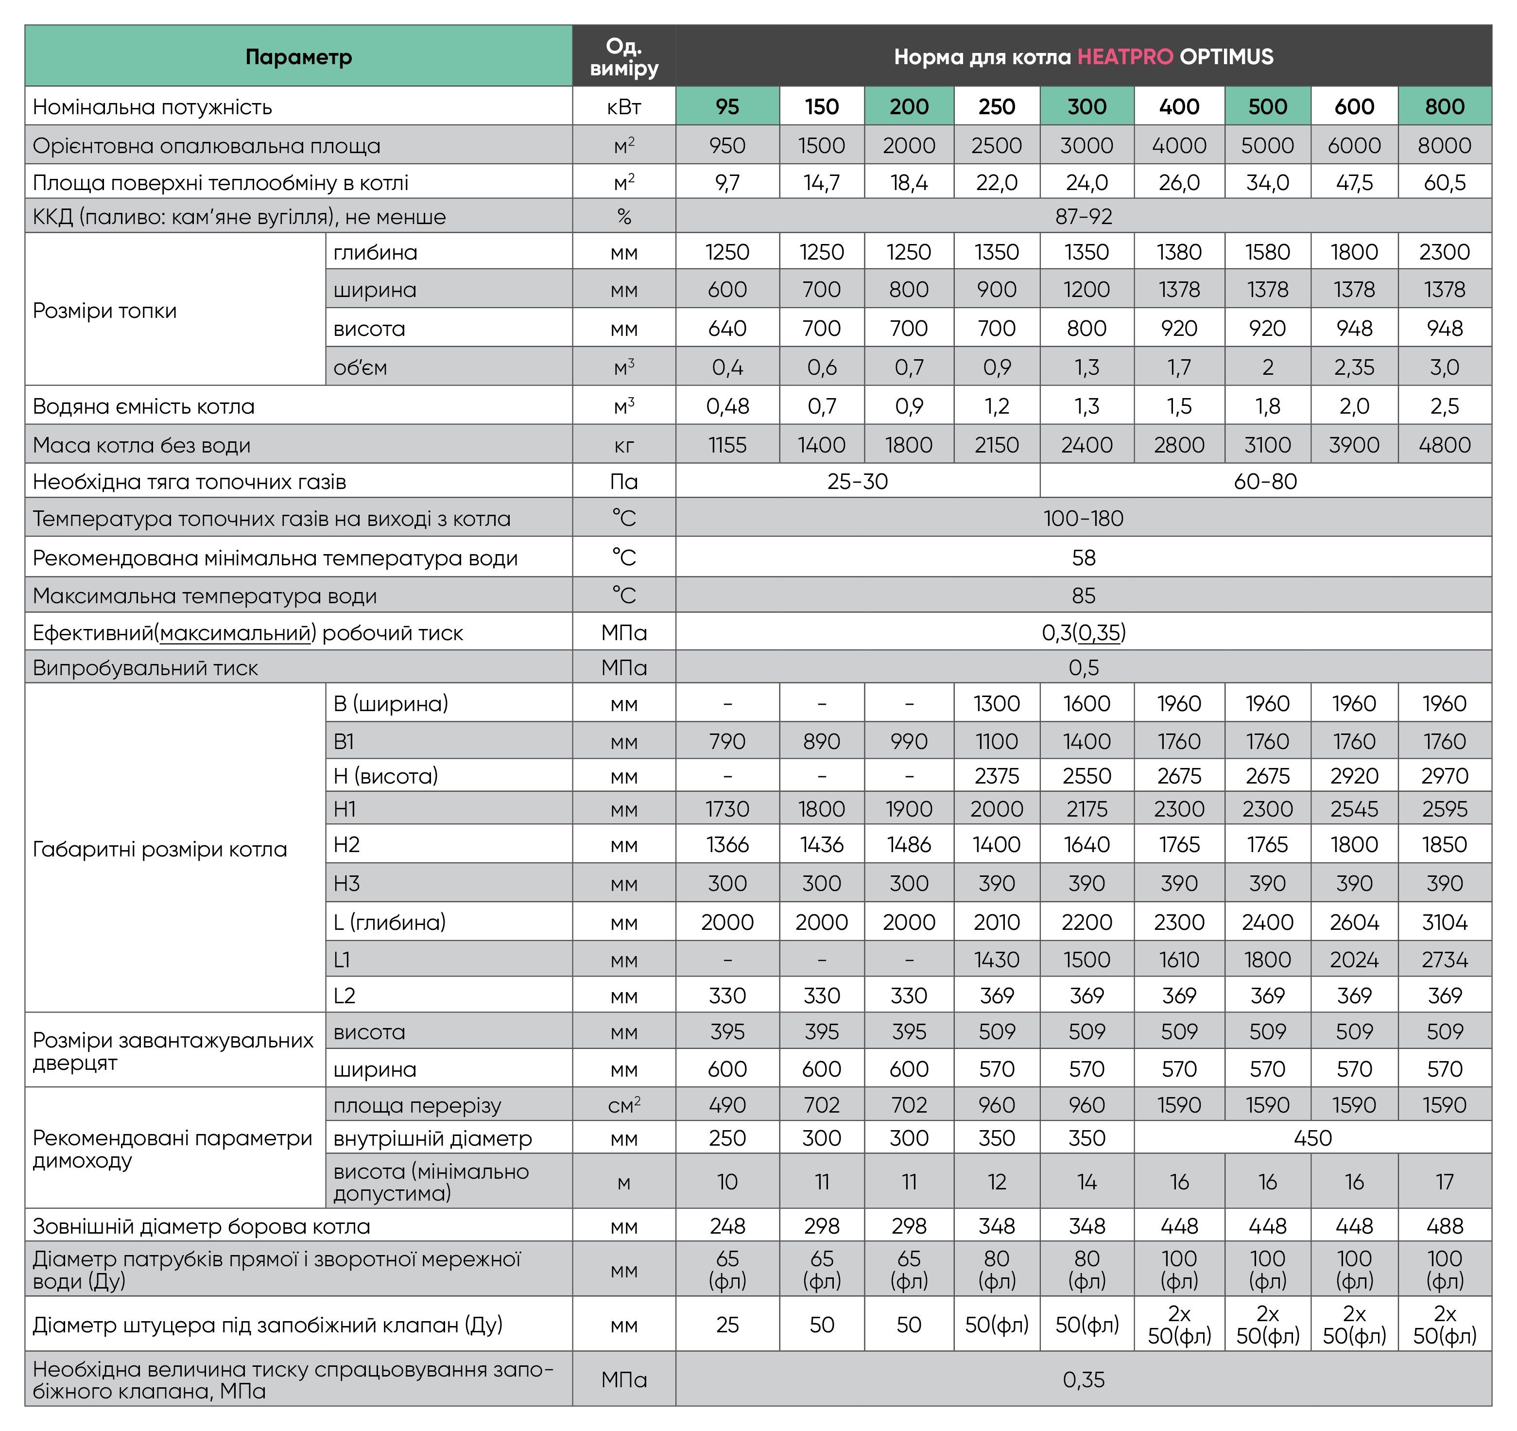1517x1431 pixels.
Task: Select the safety valve trigger pressure "0,35"
Action: click(x=1084, y=1379)
